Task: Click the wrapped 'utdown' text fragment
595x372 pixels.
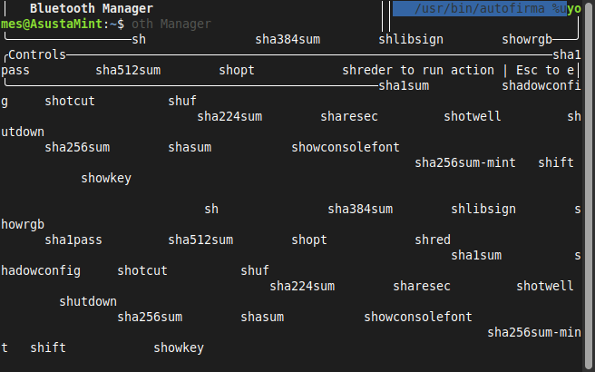Action: pyautogui.click(x=23, y=132)
